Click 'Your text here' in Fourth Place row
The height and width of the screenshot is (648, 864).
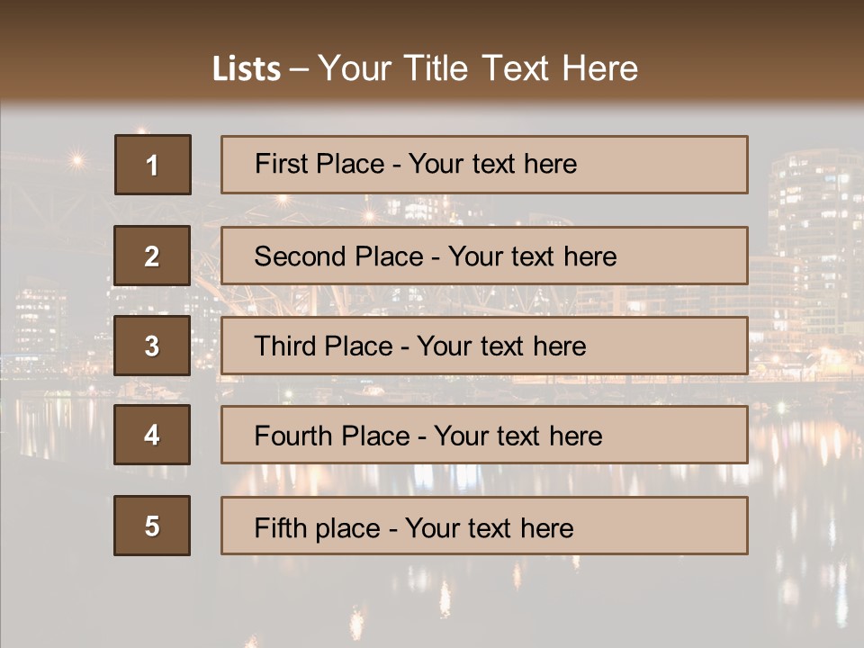click(x=518, y=436)
